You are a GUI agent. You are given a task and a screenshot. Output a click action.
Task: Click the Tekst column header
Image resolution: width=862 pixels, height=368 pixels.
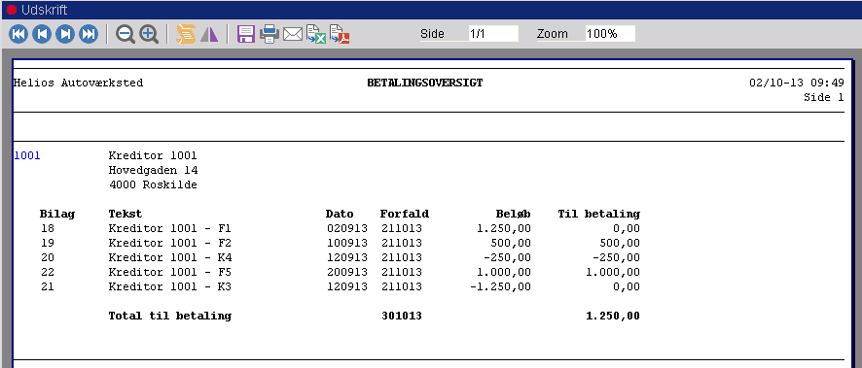126,214
